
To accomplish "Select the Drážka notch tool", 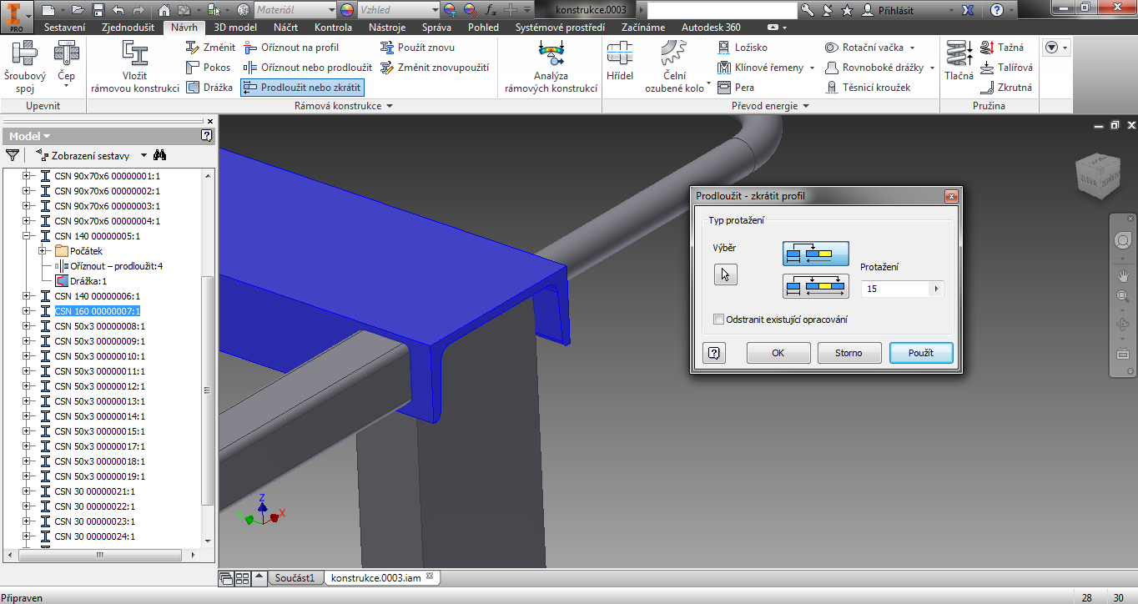I will (x=209, y=88).
